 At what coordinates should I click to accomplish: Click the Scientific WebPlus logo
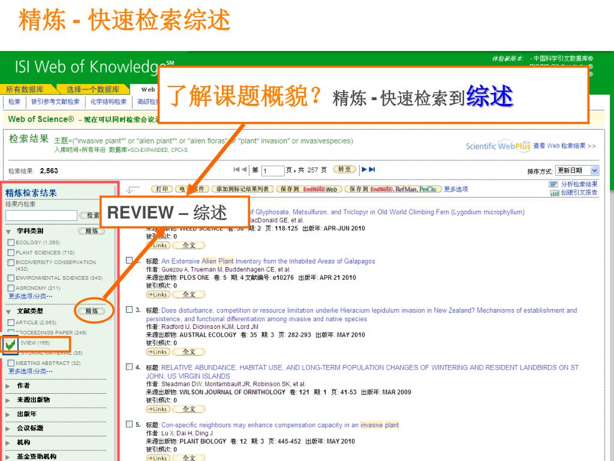coord(498,145)
